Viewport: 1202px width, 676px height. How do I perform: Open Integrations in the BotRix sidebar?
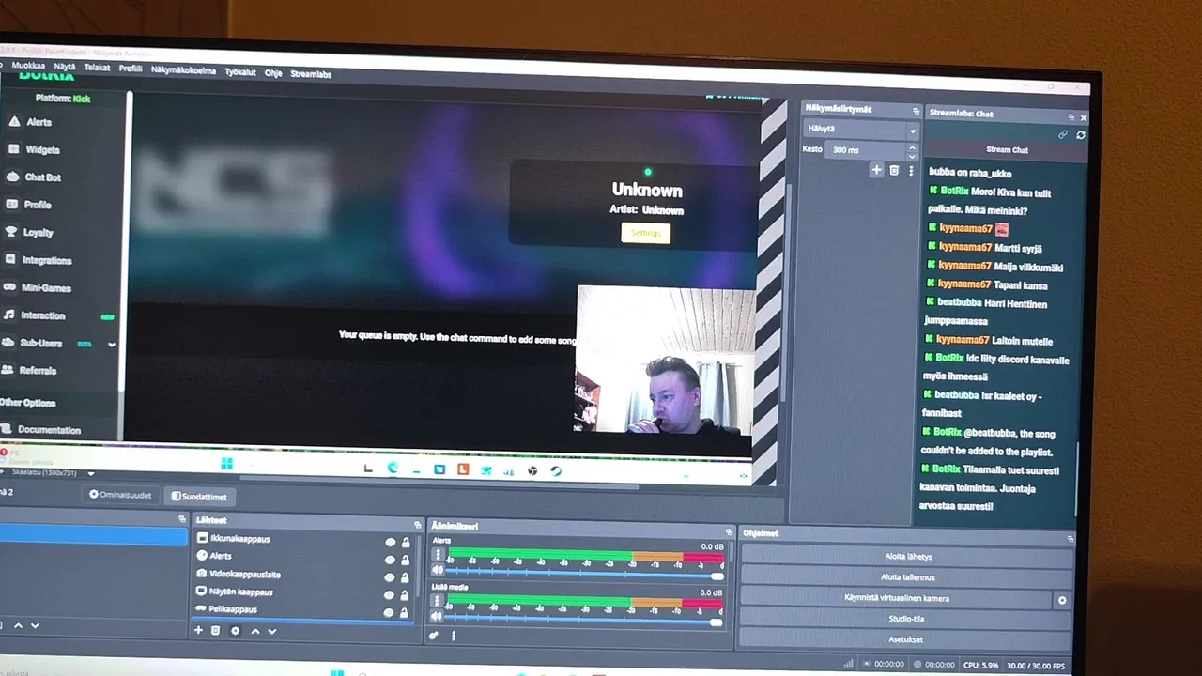[46, 260]
